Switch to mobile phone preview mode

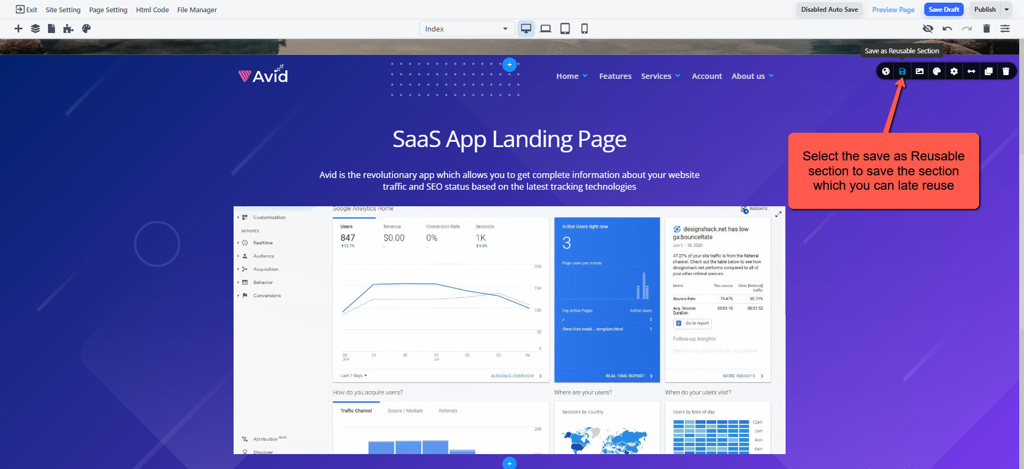click(x=585, y=29)
